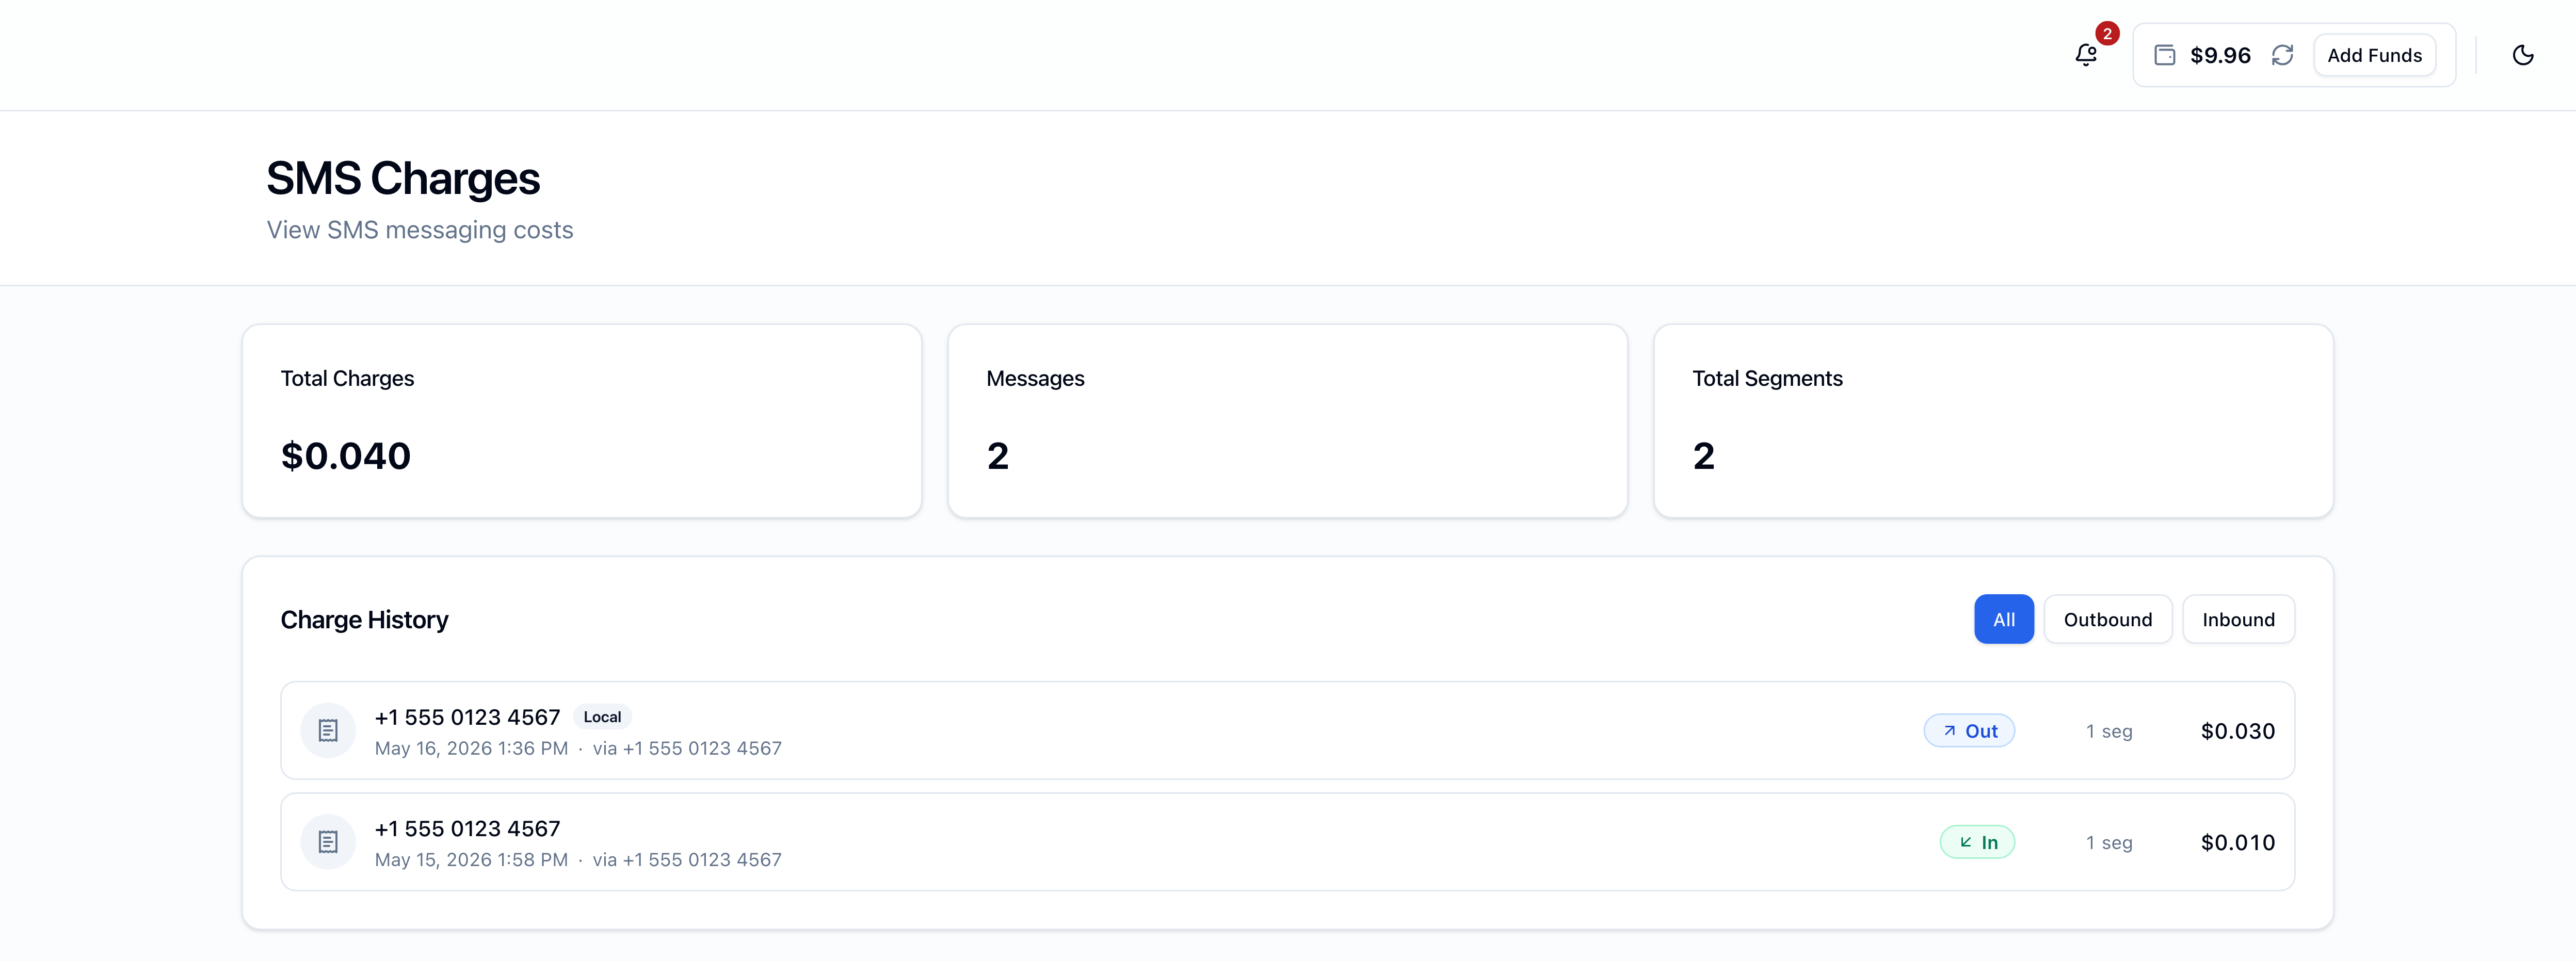Click the Total Charges card
Screen dimensions: 2576x961
pyautogui.click(x=581, y=421)
